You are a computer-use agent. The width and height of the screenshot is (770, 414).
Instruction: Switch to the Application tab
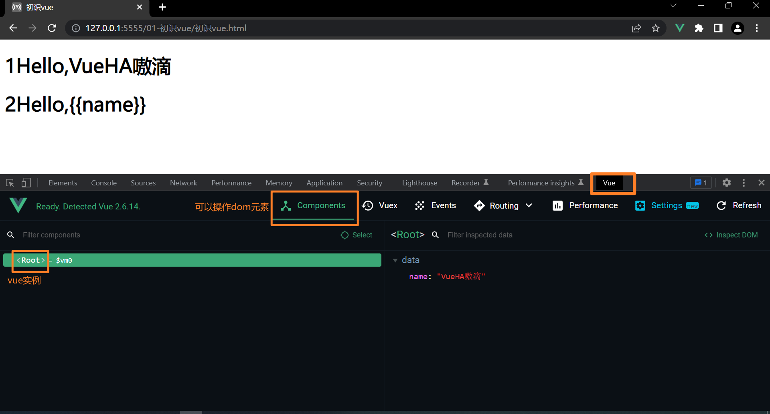coord(324,183)
